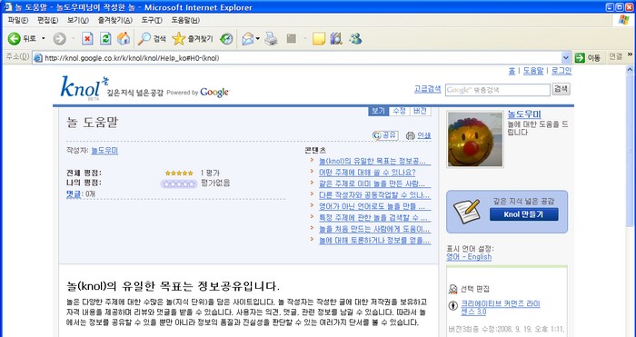Open 크리에이티브 커먼즈 라이센스 3.0 link

coord(501,308)
